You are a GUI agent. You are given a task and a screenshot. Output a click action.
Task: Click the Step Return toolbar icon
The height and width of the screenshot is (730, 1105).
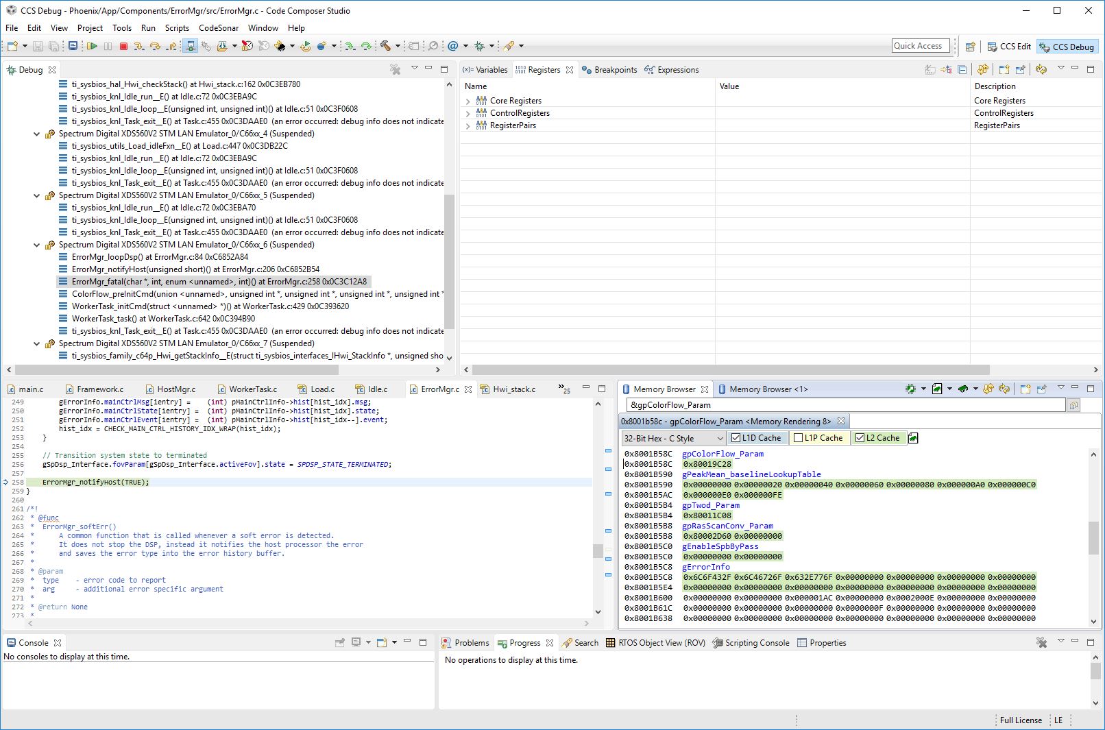[171, 46]
